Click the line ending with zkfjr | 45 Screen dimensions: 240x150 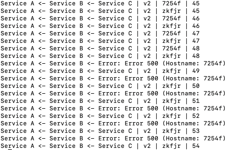100,11
